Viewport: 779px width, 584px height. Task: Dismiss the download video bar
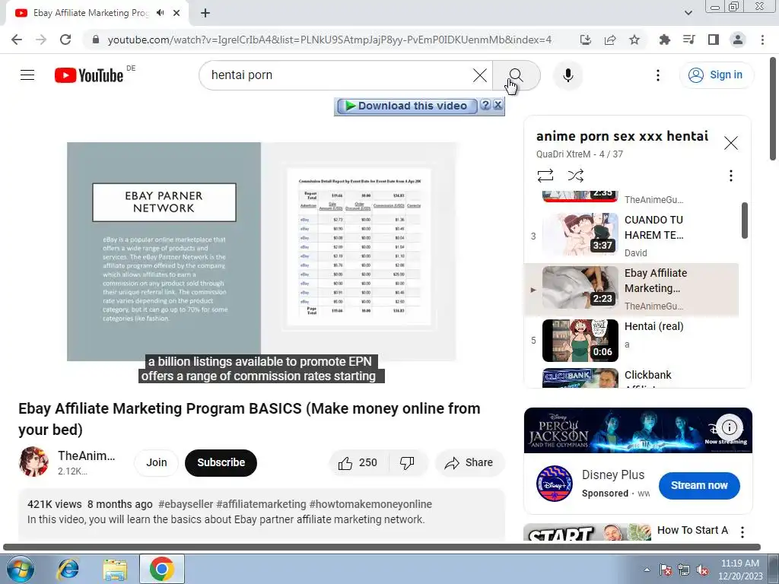498,105
